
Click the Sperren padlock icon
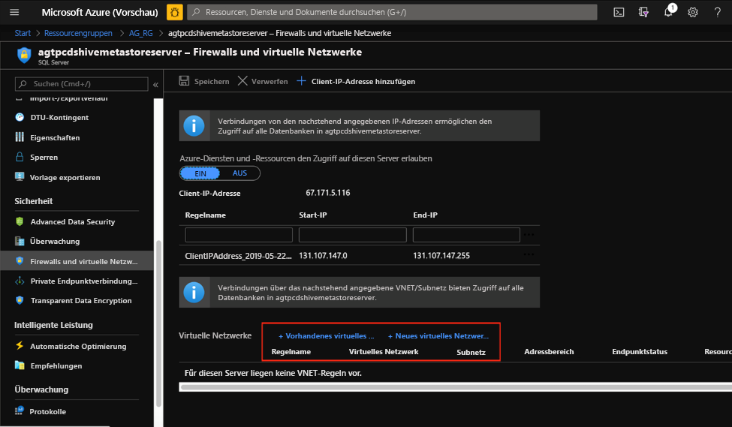pyautogui.click(x=19, y=157)
